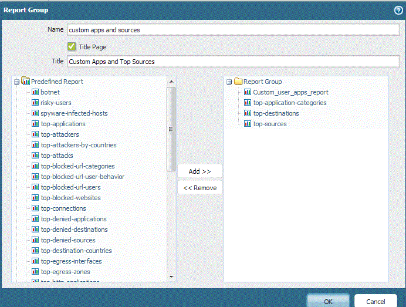The image size is (406, 307).
Task: Click into the Name input field
Action: [x=232, y=30]
